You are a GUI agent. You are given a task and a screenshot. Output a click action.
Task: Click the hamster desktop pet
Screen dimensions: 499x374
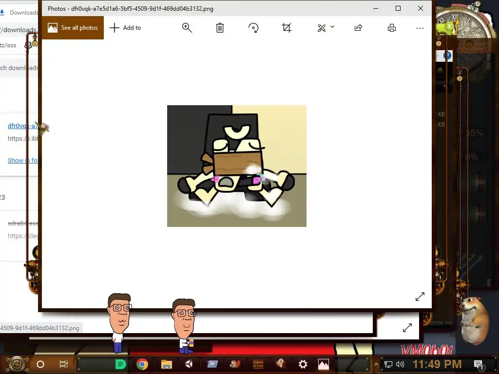click(475, 320)
